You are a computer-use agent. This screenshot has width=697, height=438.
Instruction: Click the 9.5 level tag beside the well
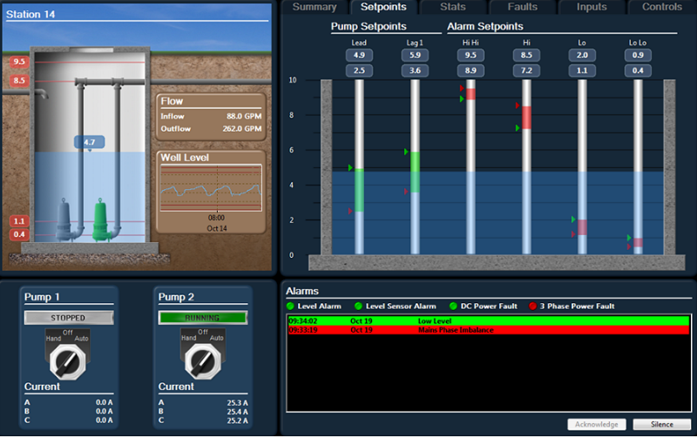19,62
